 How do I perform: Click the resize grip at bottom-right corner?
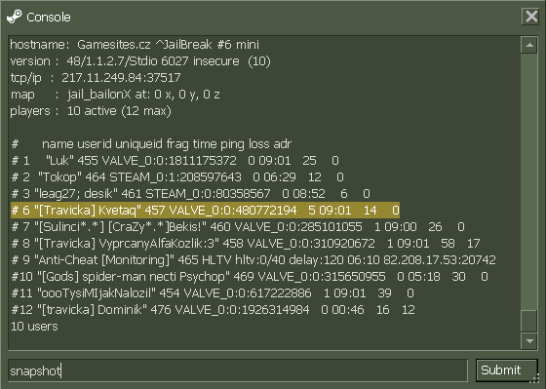[x=536, y=378]
